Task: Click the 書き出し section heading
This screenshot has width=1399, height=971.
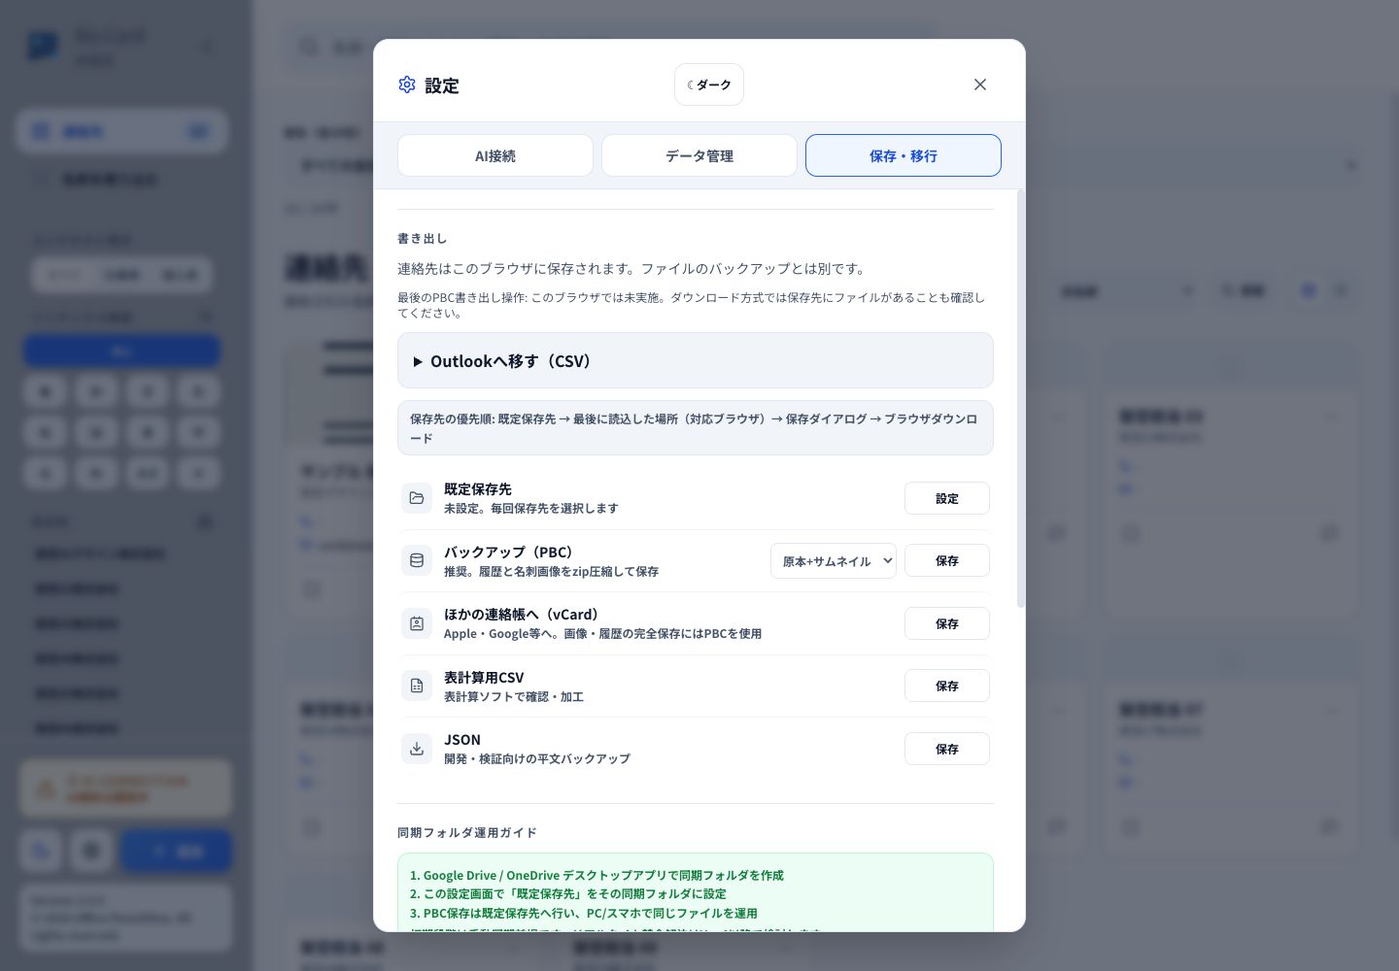Action: [x=422, y=238]
